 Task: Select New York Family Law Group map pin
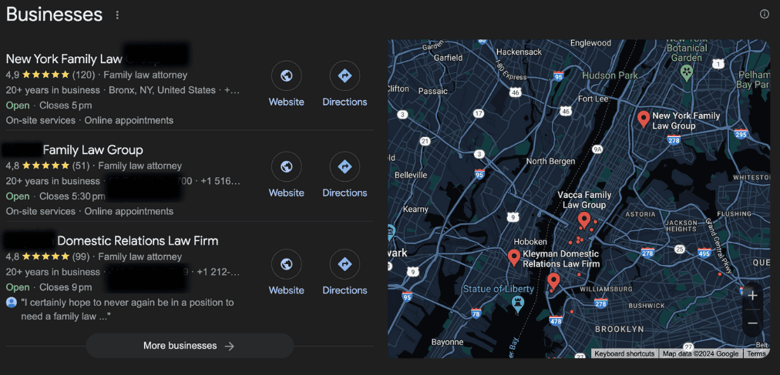(x=643, y=119)
